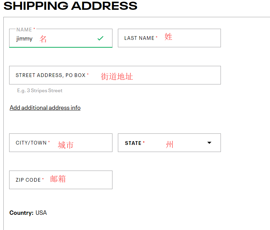Click the red 州 annotation
Viewport: 270px width, 230px height.
(x=169, y=145)
